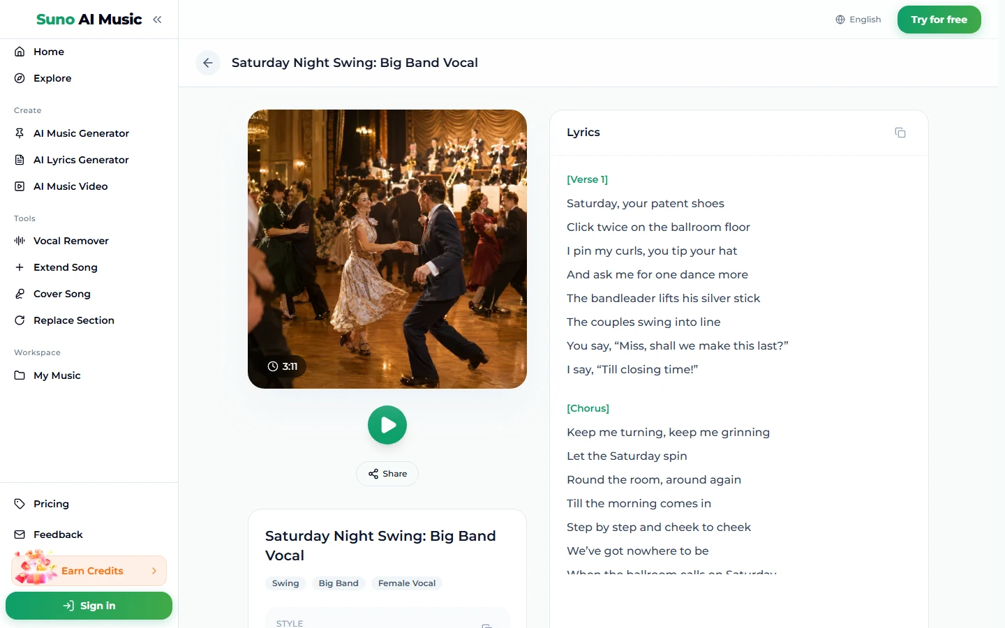Click the Earn Credits banner
This screenshot has width=1005, height=628.
(89, 571)
